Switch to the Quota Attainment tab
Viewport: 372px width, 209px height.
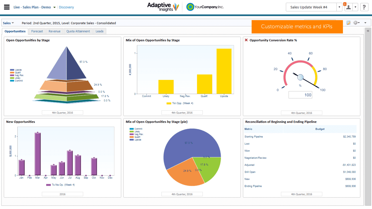[78, 31]
